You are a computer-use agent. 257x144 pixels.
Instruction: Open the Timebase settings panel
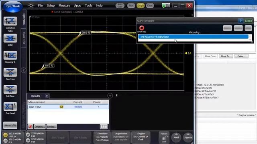coord(102,138)
